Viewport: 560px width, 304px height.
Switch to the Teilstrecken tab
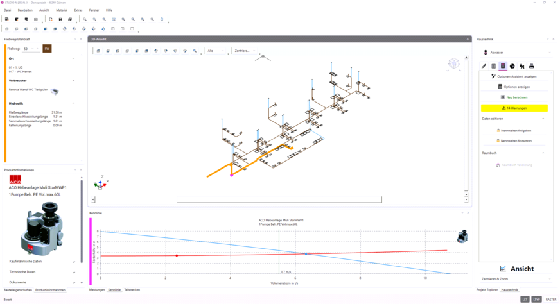pos(132,290)
